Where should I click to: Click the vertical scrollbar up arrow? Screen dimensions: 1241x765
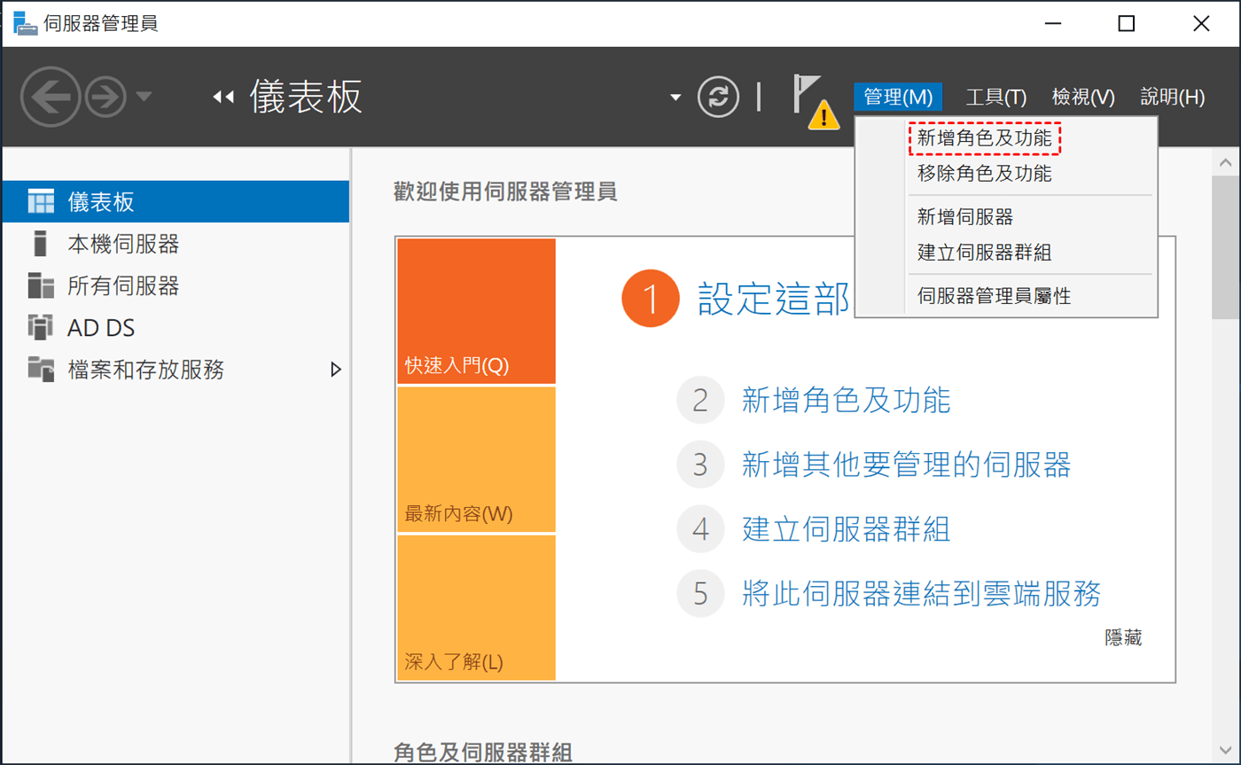1226,163
